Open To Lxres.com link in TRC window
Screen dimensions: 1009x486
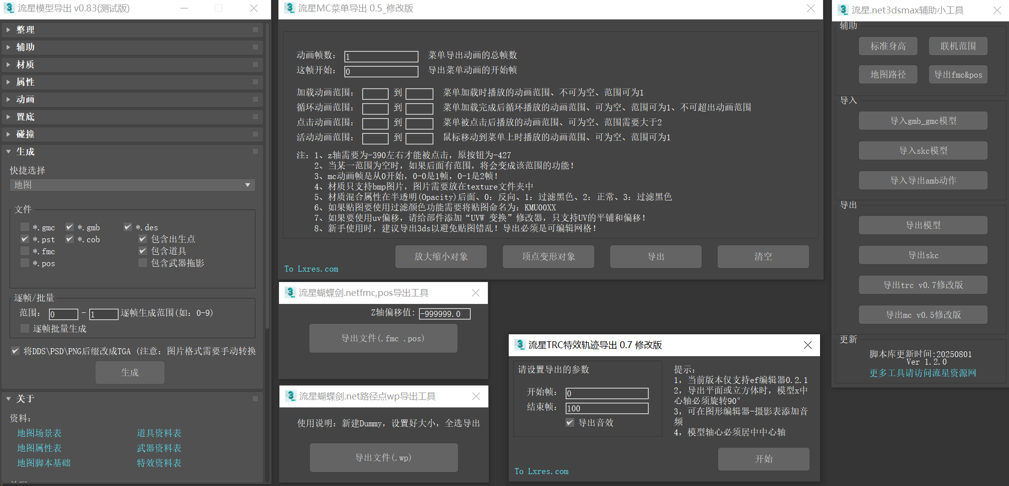point(542,472)
